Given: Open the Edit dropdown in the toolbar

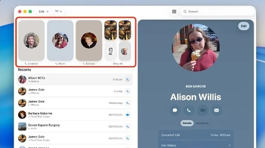Looking at the screenshot, I should tap(43, 12).
